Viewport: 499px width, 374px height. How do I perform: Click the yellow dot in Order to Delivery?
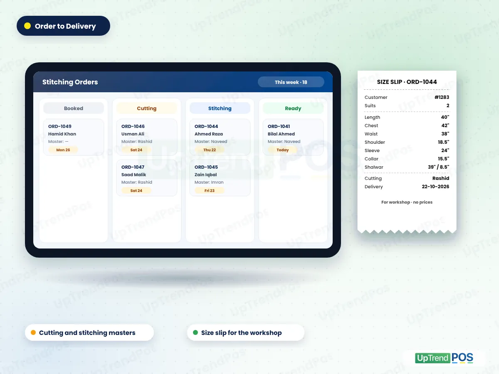pyautogui.click(x=27, y=26)
